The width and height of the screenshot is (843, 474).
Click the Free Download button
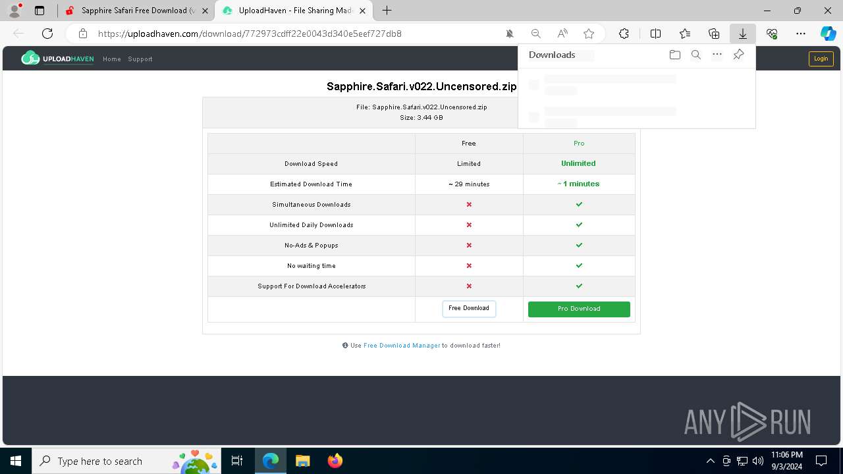pos(469,309)
